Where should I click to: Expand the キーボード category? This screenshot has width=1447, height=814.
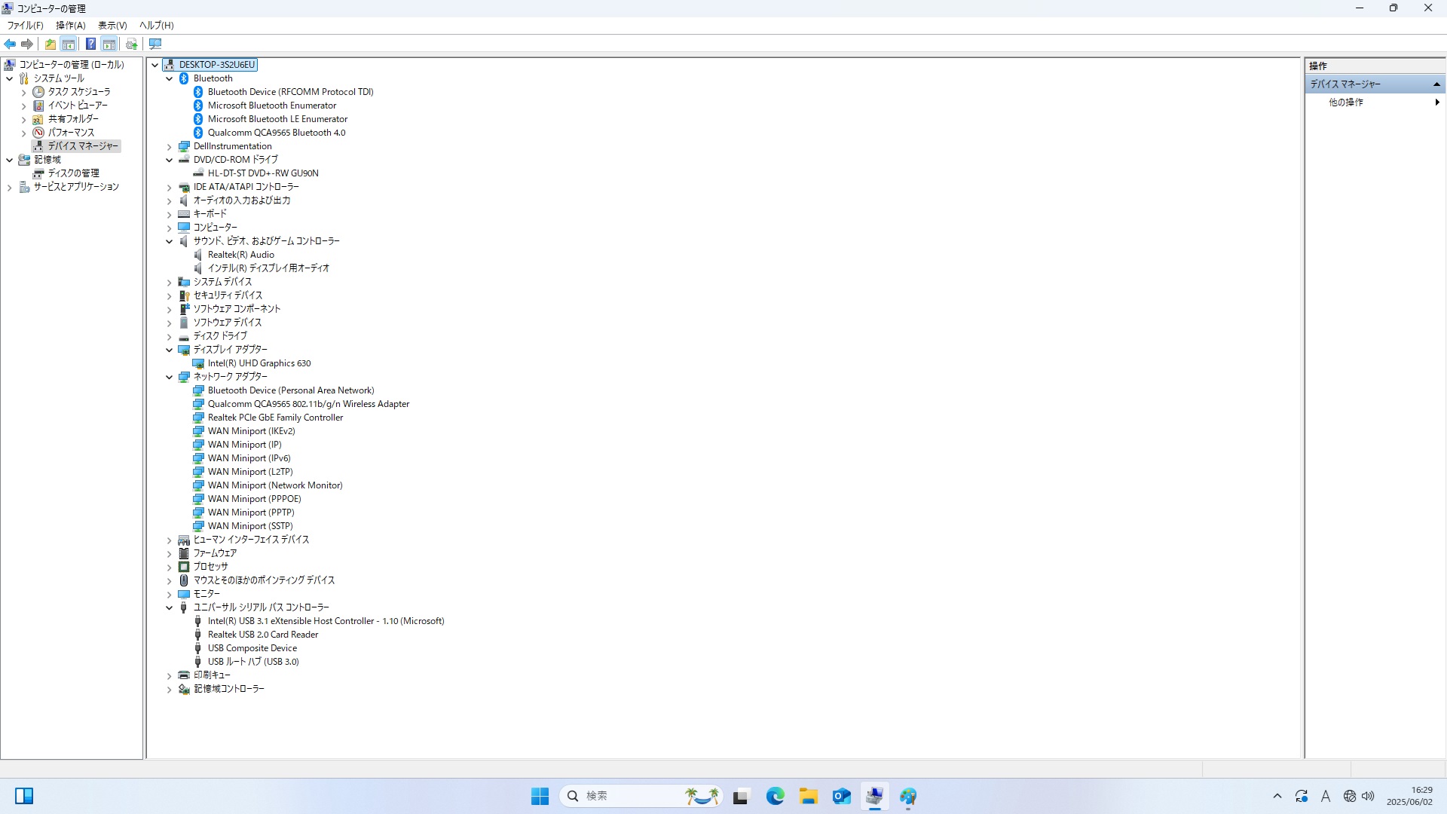pos(170,214)
